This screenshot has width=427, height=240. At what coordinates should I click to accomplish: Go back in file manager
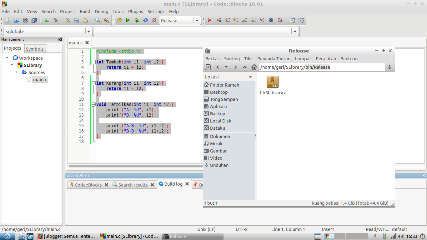point(218,67)
